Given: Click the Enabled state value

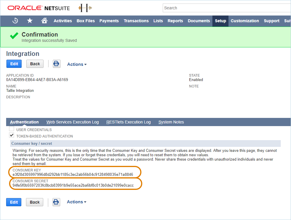Looking at the screenshot, I should tap(196, 80).
